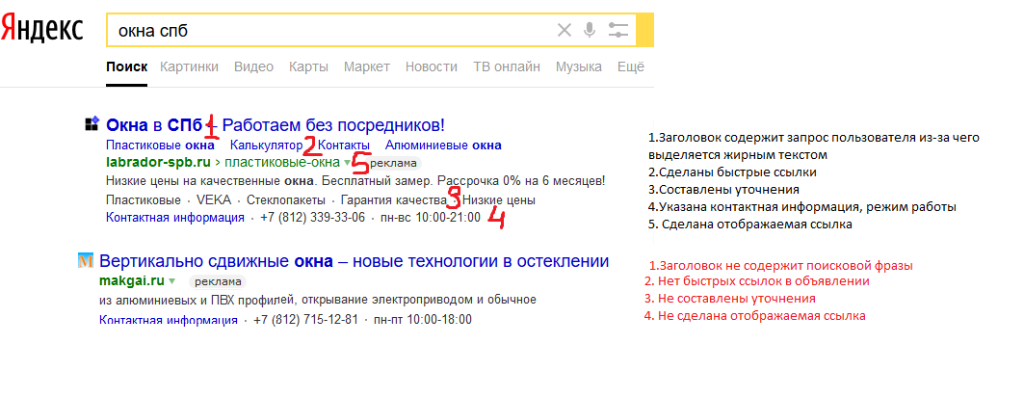Select the Поиск tab

tap(127, 66)
